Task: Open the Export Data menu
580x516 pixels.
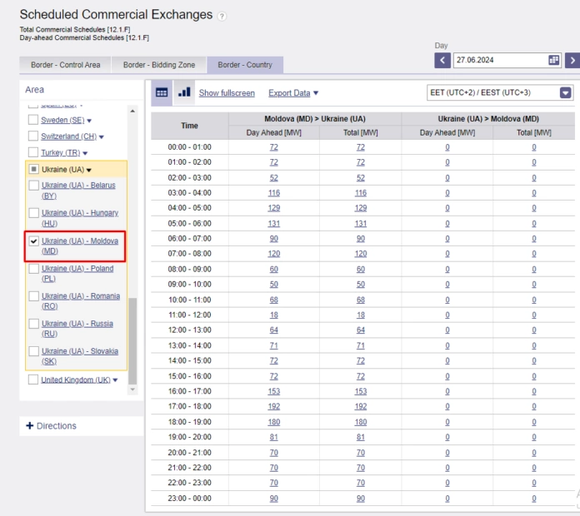Action: [293, 93]
